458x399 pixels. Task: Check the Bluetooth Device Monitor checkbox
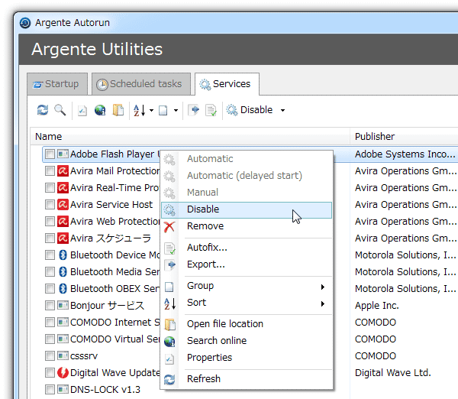coord(50,255)
